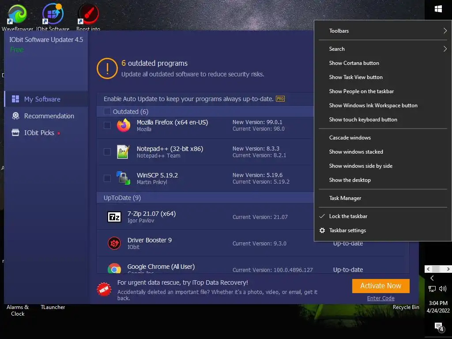The height and width of the screenshot is (339, 452).
Task: Select Show People on the taskbar
Action: click(x=383, y=91)
